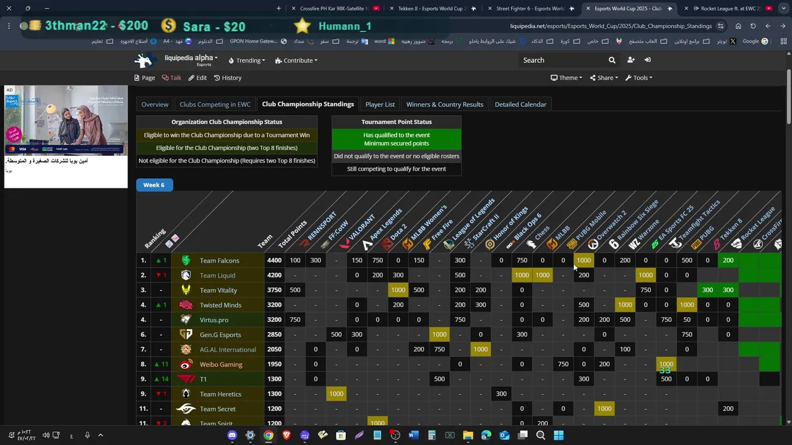Screen dimensions: 792x445
Task: Open the Virtus.pro team link
Action: (214, 320)
